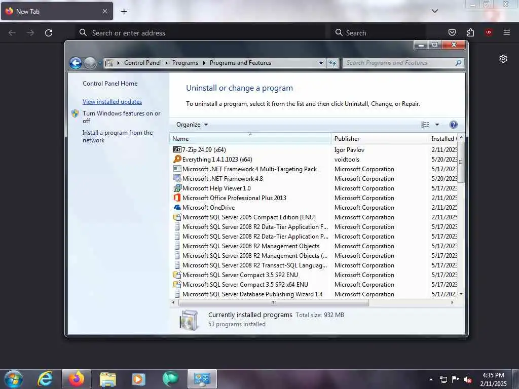The height and width of the screenshot is (389, 519).
Task: Click the vertical scrollbar down arrow
Action: coord(461,294)
